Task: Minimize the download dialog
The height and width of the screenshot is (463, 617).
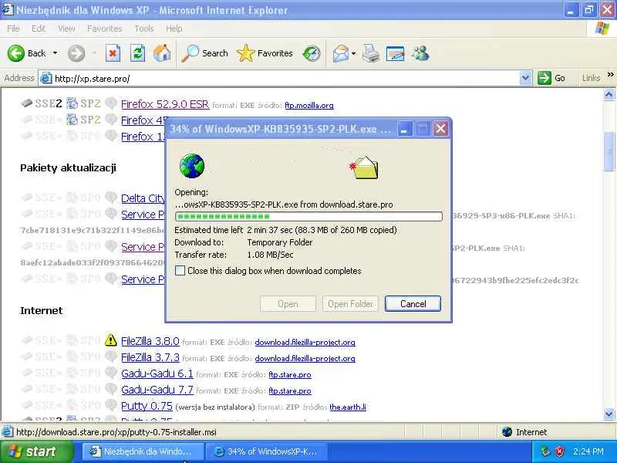Action: tap(403, 129)
